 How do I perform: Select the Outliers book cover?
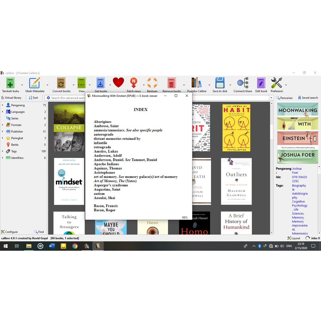click(236, 182)
